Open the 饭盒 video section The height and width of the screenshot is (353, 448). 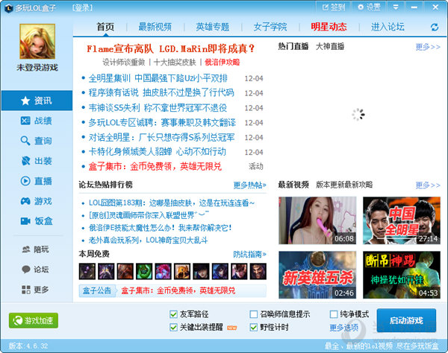tap(37, 221)
